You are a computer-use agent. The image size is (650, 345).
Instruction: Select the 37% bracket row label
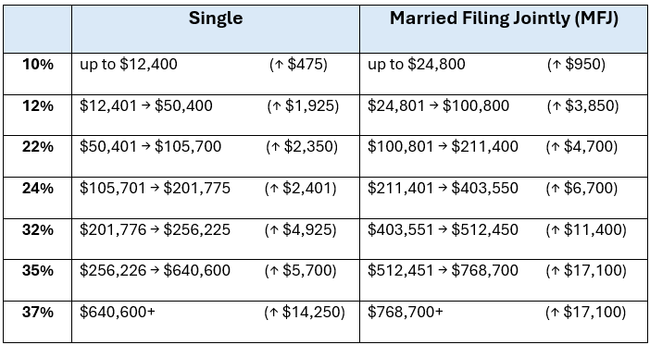[38, 312]
